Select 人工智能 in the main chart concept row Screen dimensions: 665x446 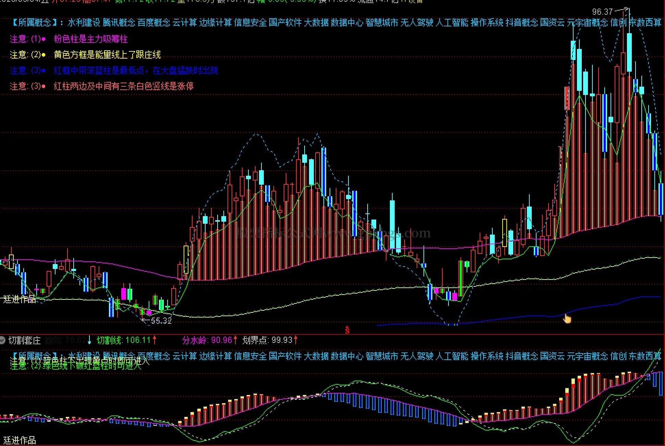pos(452,23)
